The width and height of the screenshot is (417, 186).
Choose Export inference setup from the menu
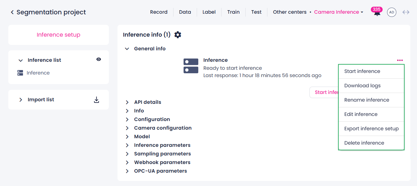[371, 129]
